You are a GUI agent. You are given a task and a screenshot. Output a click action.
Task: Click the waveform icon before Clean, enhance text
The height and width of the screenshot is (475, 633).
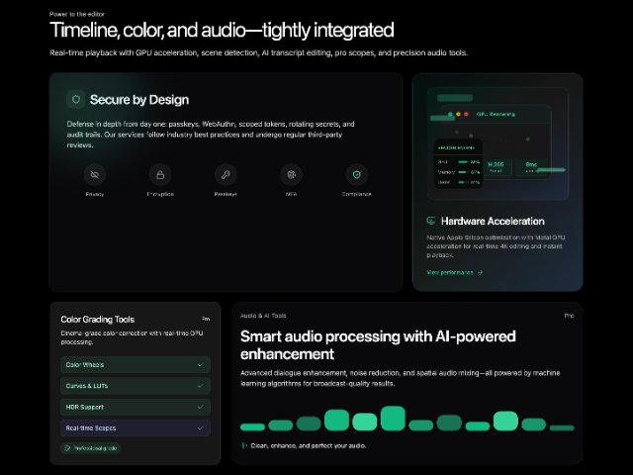[243, 445]
